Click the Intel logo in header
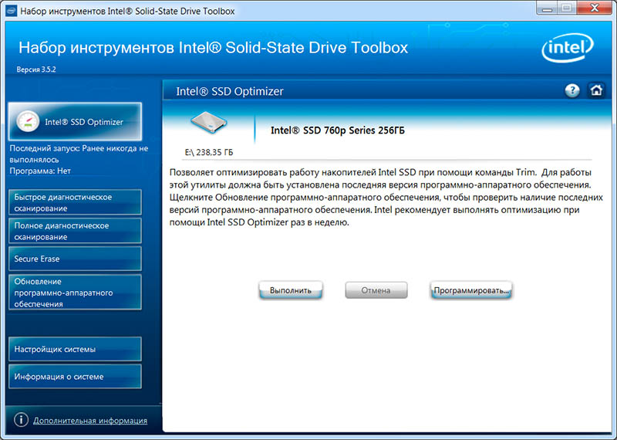617x440 pixels. tap(567, 48)
